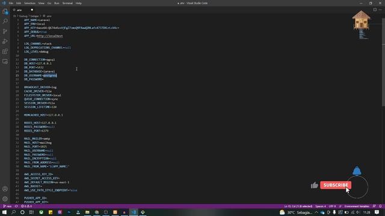The width and height of the screenshot is (385, 216).
Task: Open Sticky Notes on the taskbar
Action: [x=51, y=212]
